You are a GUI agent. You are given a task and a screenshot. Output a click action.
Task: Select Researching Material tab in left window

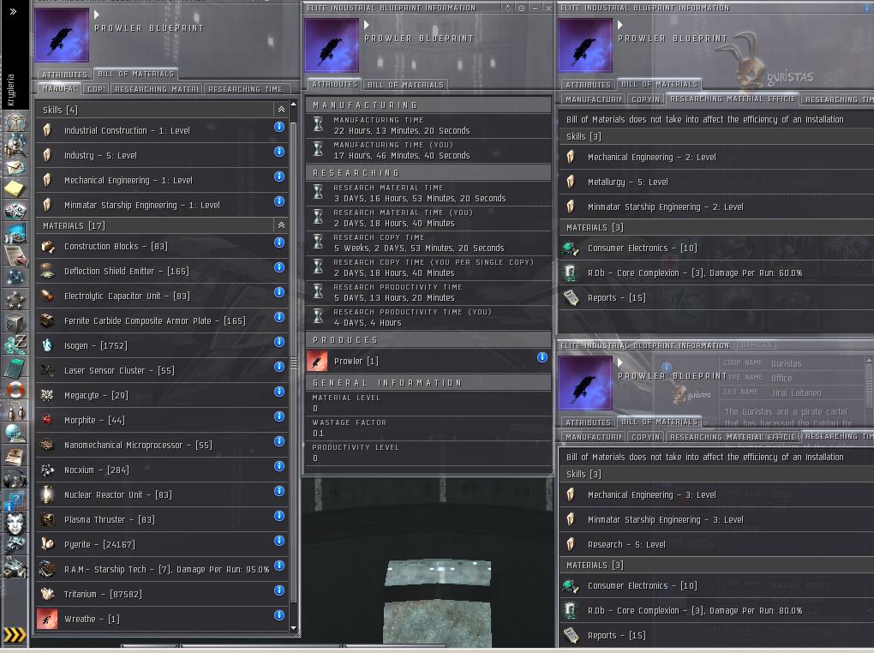click(157, 89)
